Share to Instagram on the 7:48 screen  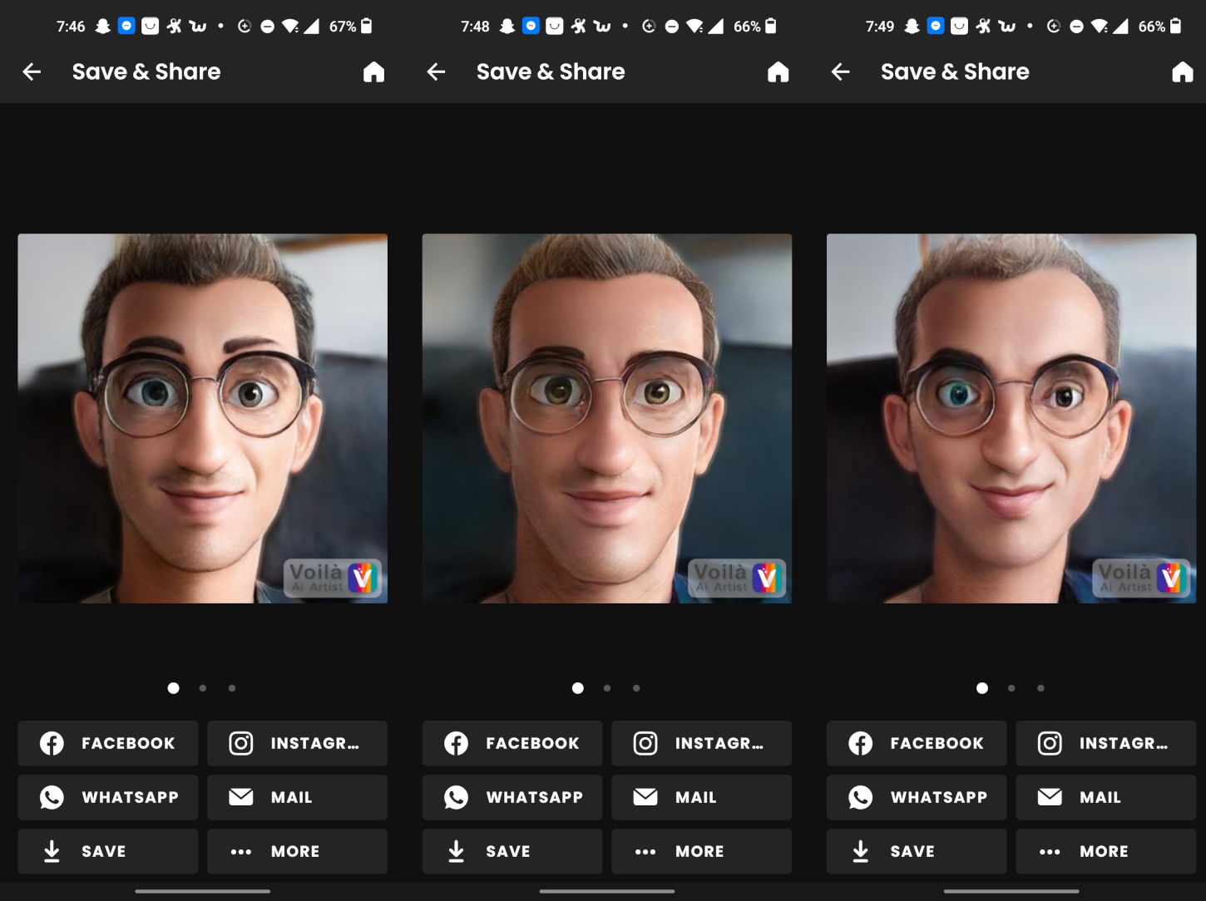pyautogui.click(x=701, y=743)
